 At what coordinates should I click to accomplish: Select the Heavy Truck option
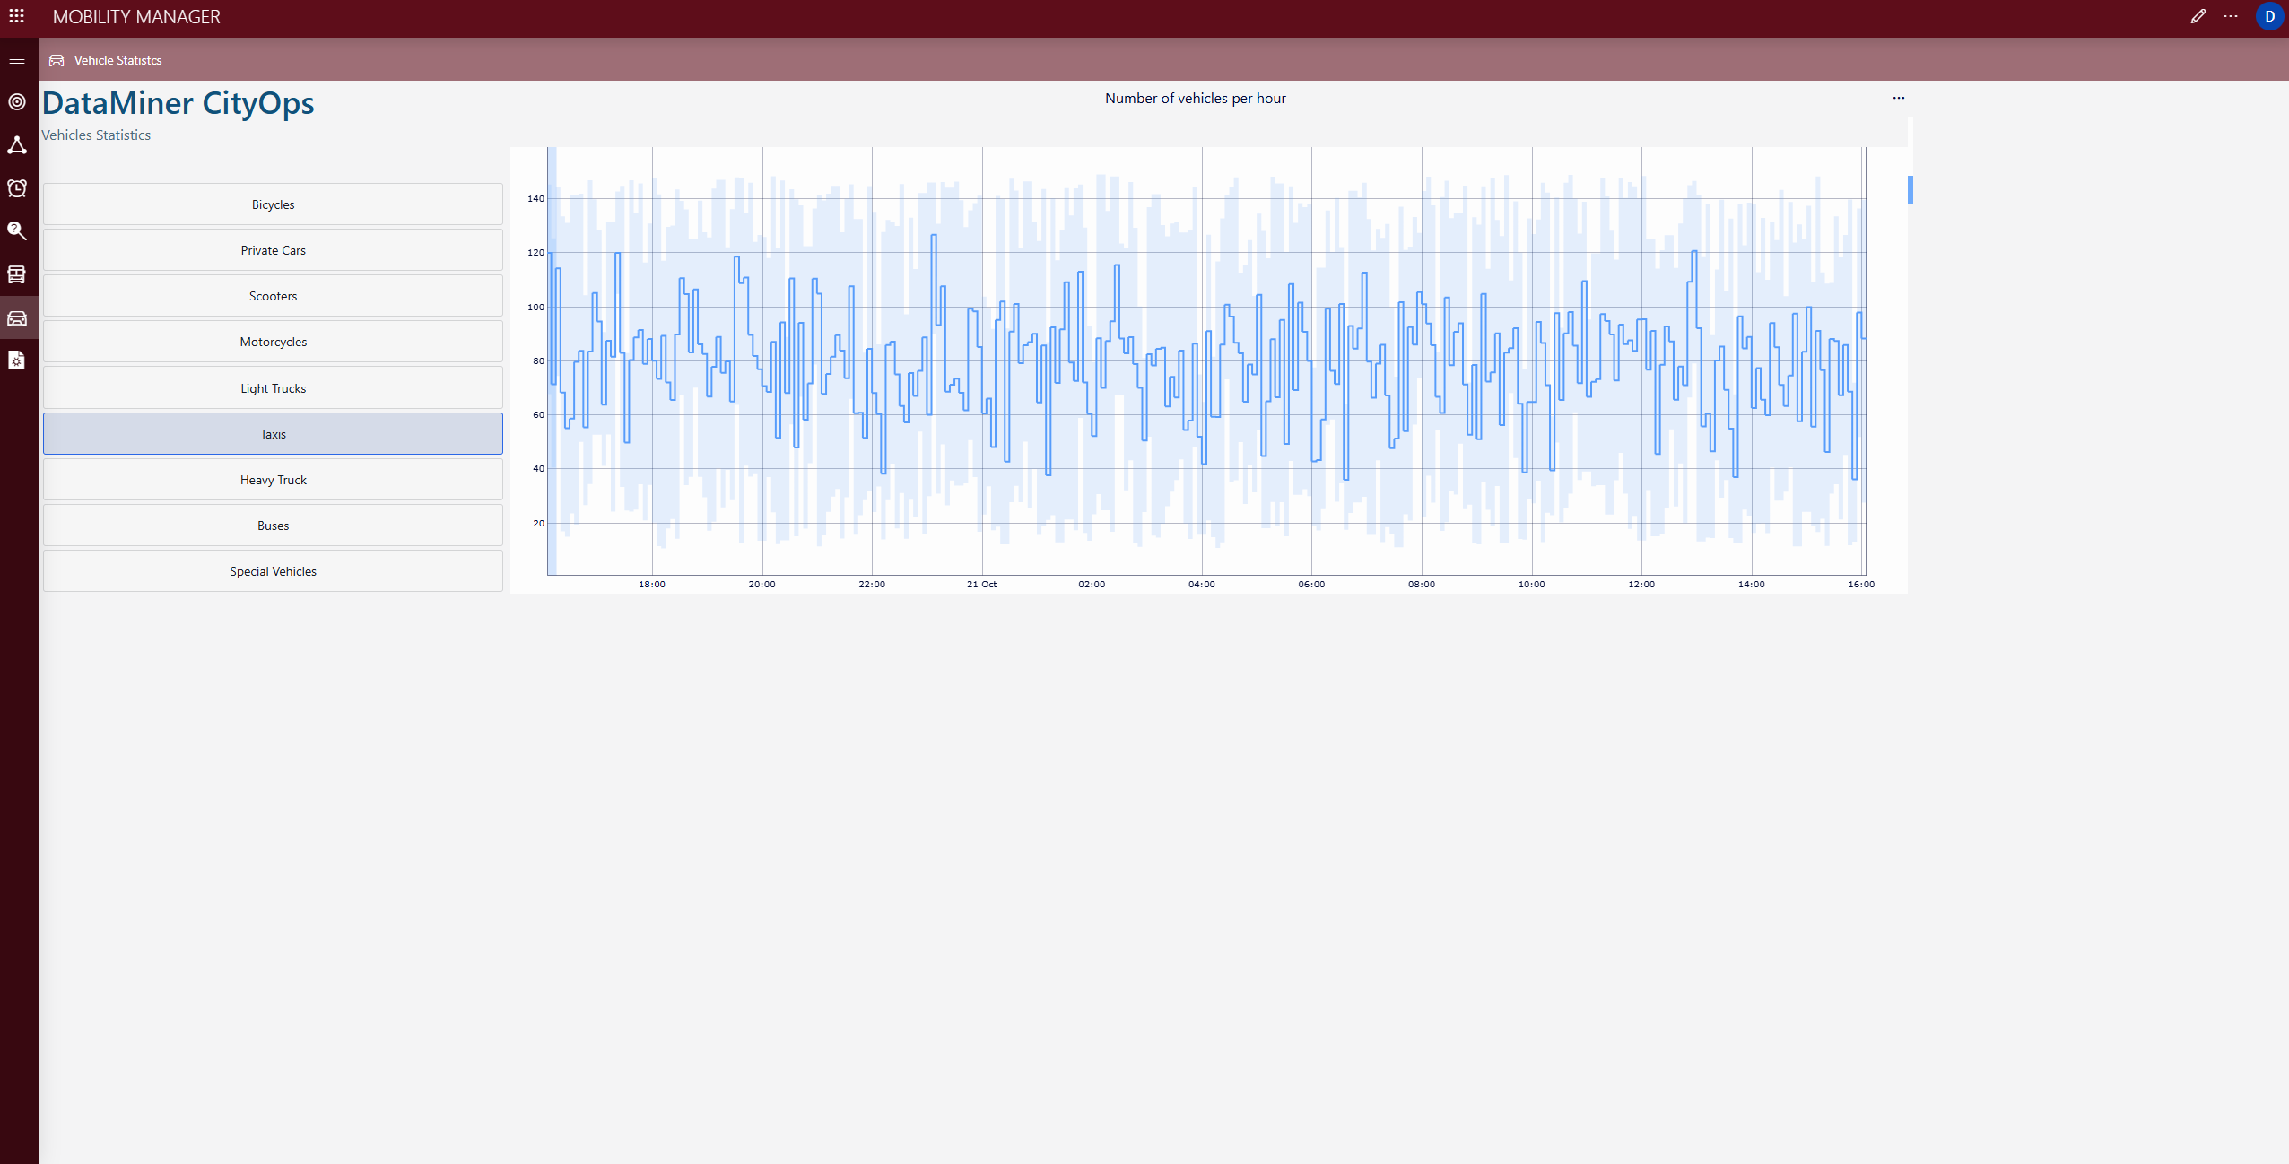tap(273, 480)
